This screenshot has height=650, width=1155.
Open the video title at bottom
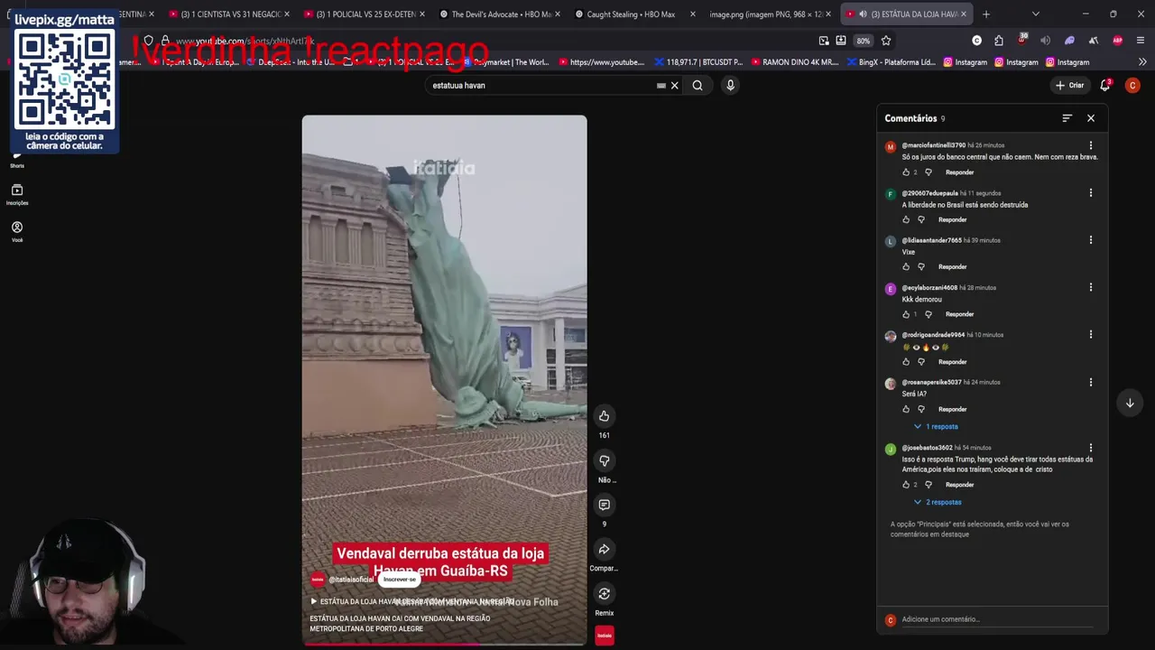pos(400,623)
